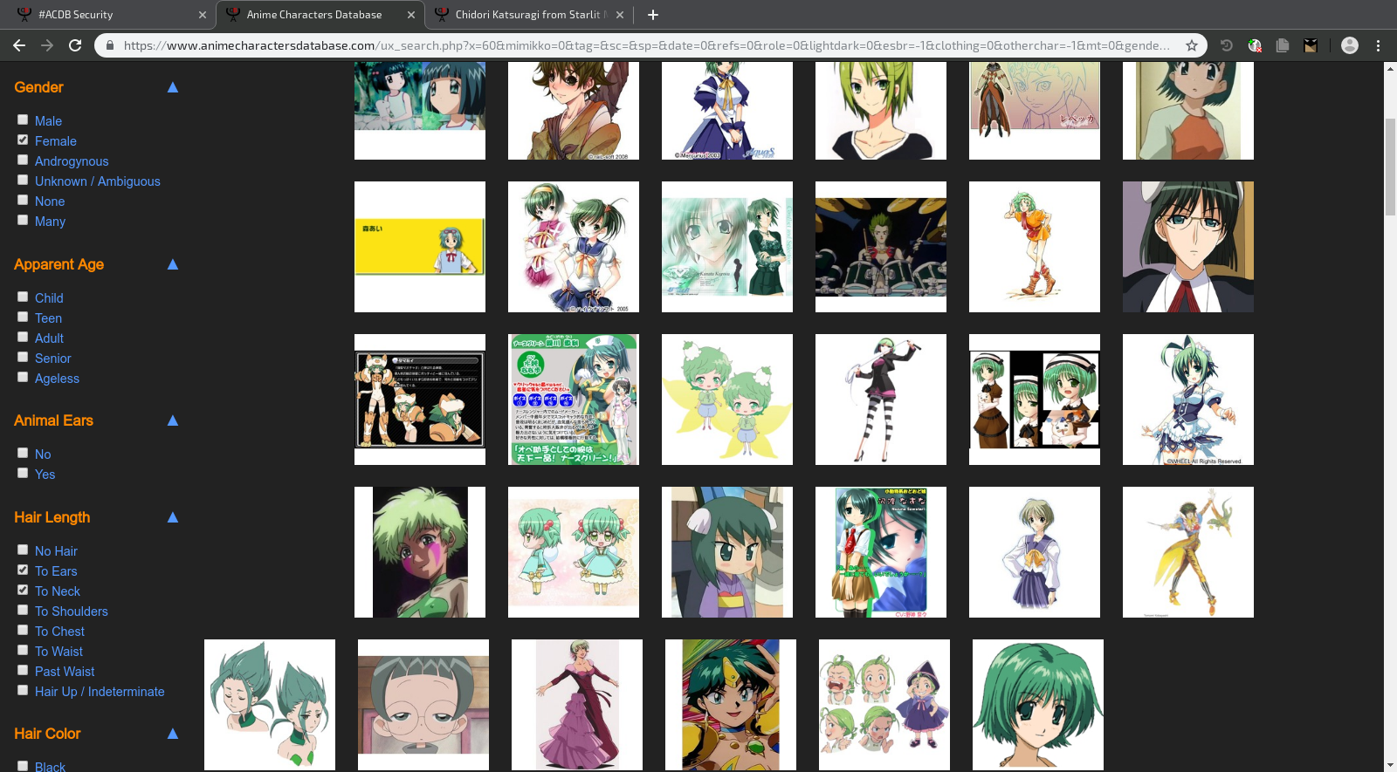Open the user profile avatar icon
1397x772 pixels.
click(x=1350, y=45)
